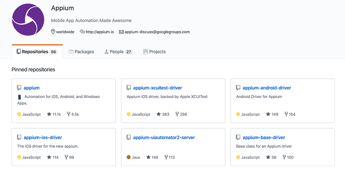Click the 'worldwide' location text

(x=65, y=32)
